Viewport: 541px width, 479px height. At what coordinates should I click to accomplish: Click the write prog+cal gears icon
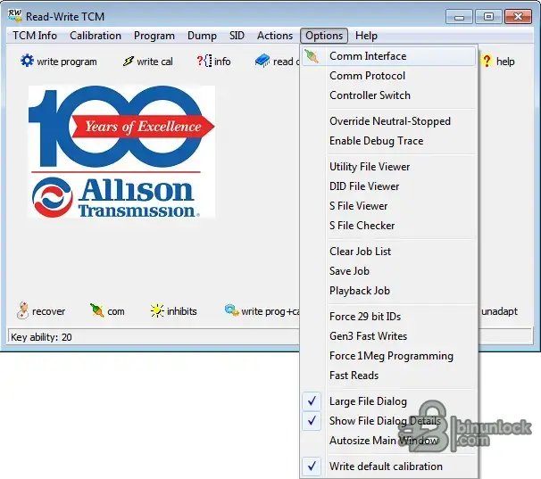click(x=231, y=310)
